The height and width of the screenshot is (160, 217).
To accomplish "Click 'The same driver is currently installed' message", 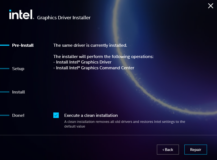I will 90,45.
